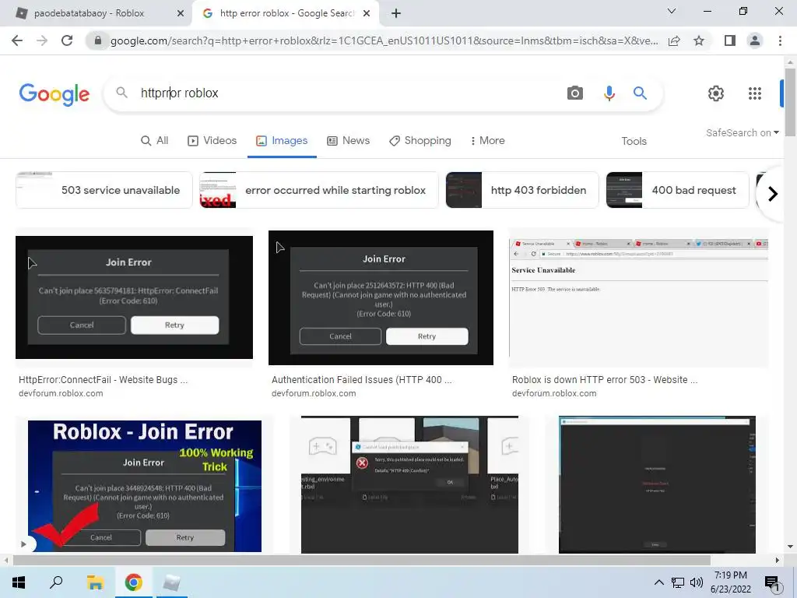
Task: Open the volume control in system tray
Action: click(x=697, y=582)
